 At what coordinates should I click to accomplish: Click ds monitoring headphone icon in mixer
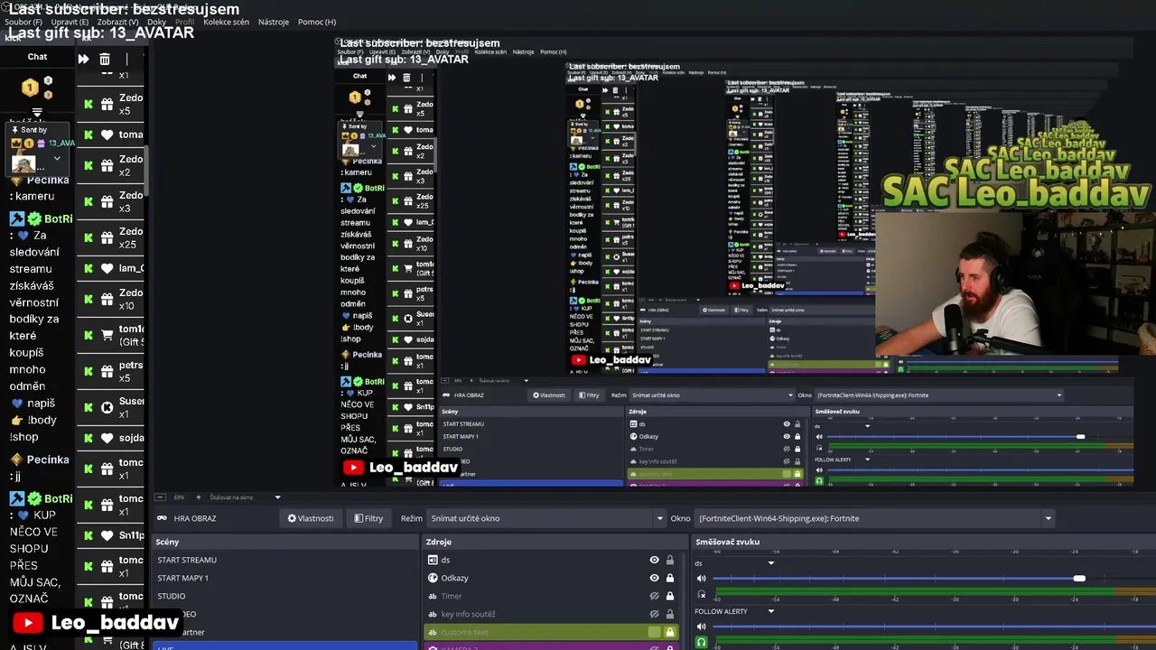[701, 594]
